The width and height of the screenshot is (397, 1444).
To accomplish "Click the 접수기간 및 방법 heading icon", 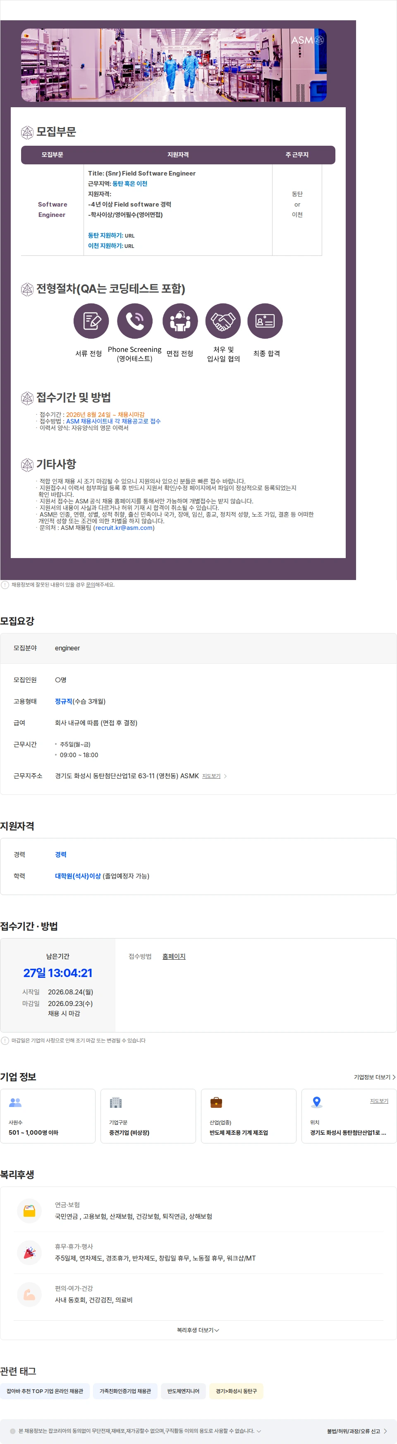I will [x=27, y=398].
